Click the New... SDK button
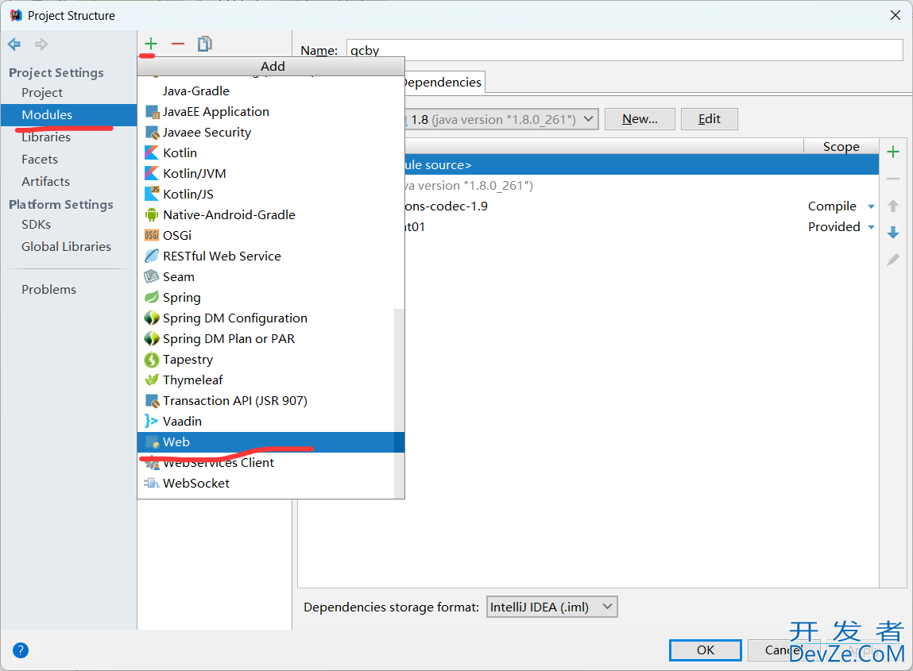This screenshot has height=671, width=913. pos(640,119)
